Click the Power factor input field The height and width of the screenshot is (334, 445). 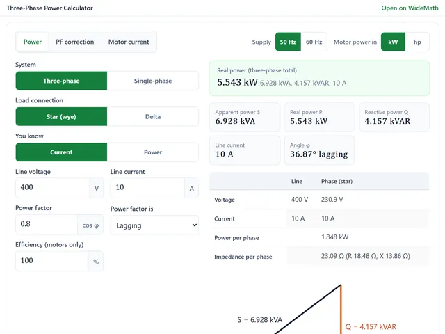coord(47,224)
